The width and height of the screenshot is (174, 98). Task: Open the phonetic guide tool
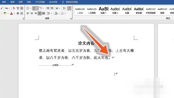point(18,8)
